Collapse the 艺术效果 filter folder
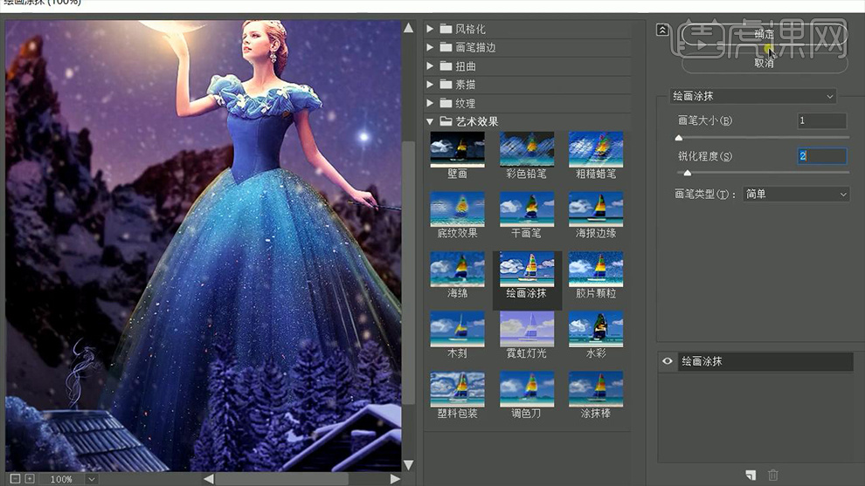The width and height of the screenshot is (865, 486). pos(430,121)
